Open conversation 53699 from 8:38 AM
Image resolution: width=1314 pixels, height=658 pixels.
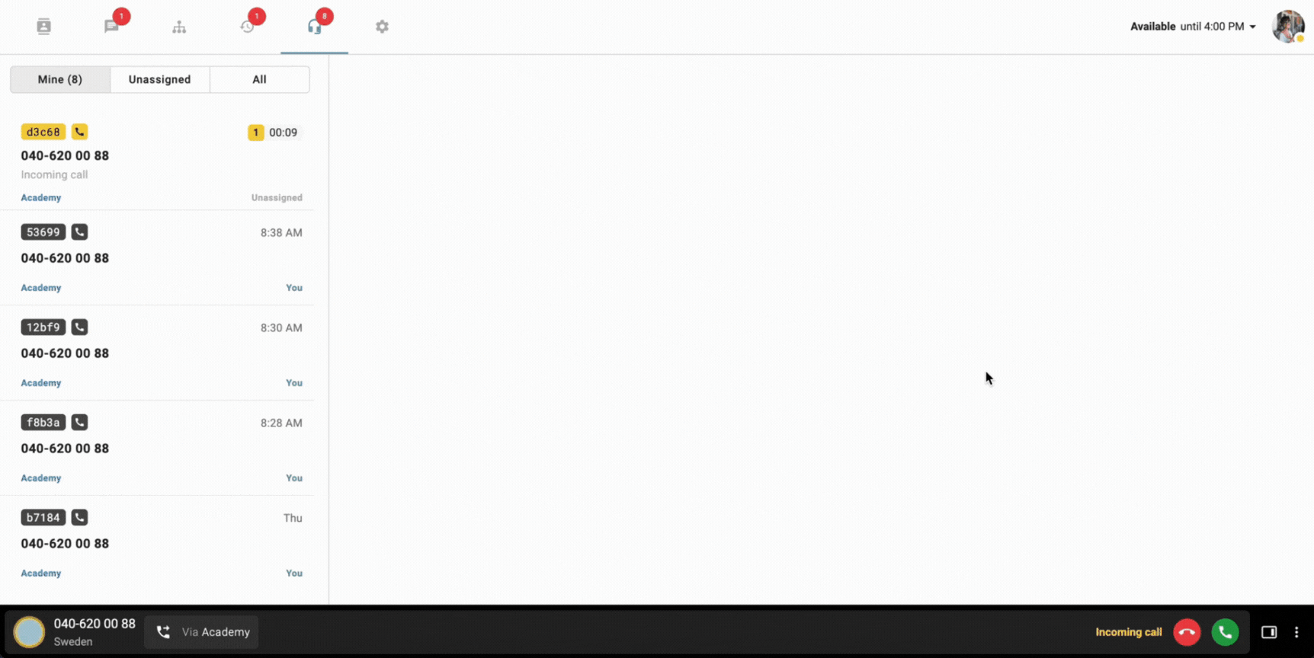click(x=162, y=259)
